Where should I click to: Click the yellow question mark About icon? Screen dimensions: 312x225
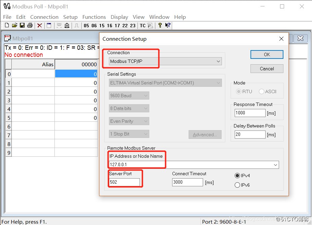[x=160, y=25]
